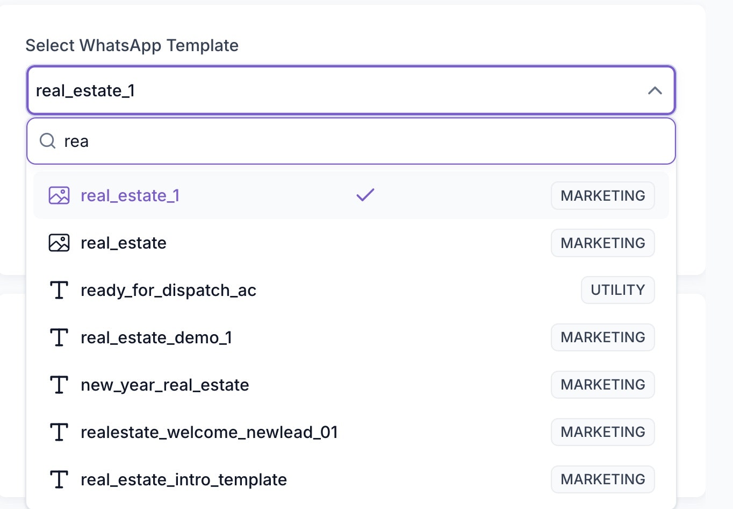Image resolution: width=733 pixels, height=509 pixels.
Task: Click text icon beside real_estate_intro_template
Action: [x=59, y=479]
